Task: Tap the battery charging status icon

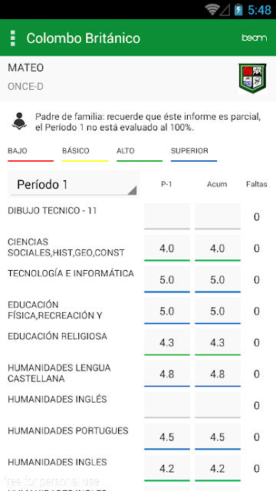Action: coord(238,10)
